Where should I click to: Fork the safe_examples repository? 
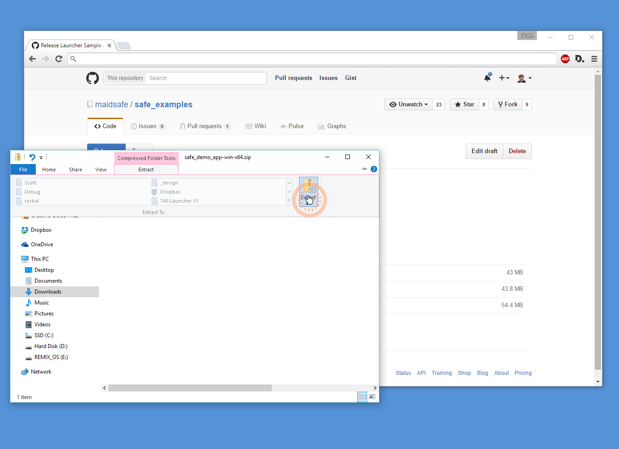coord(508,105)
